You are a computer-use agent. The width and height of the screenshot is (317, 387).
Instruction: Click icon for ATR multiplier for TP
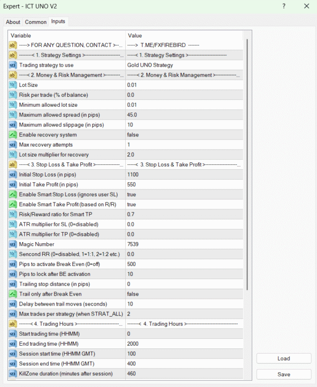13,234
